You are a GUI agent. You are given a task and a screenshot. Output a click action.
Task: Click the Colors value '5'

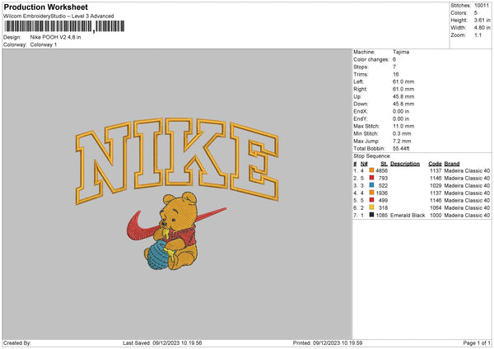[x=476, y=13]
